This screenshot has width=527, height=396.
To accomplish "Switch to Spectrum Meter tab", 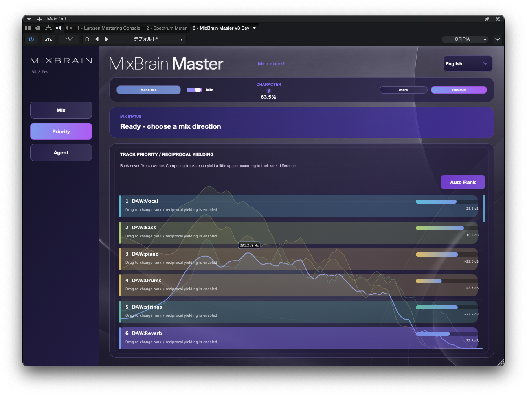I will coord(166,28).
